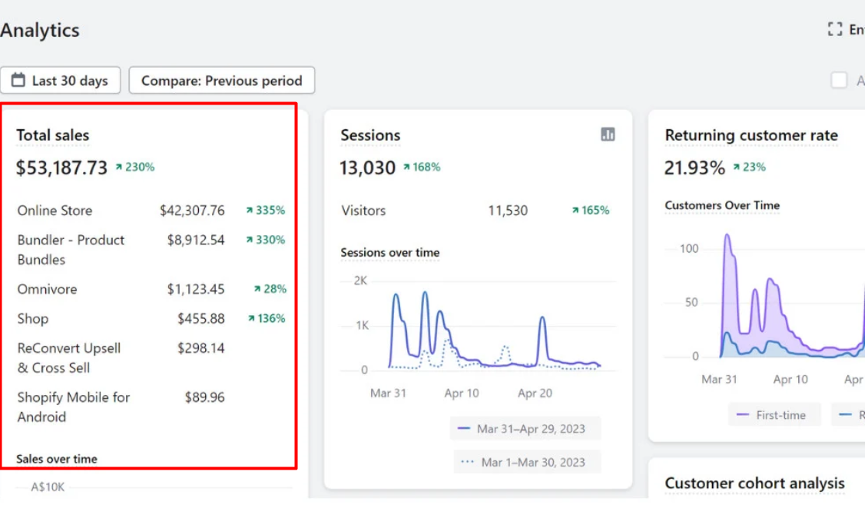This screenshot has height=518, width=868.
Task: Open the Compare: Previous period dropdown
Action: point(221,81)
